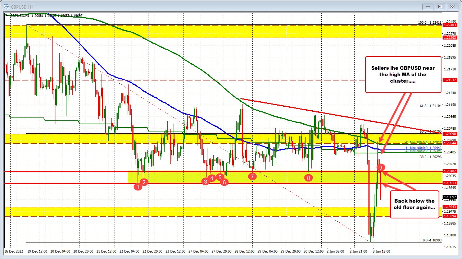Select the red 1.19394 price level label
Viewport: 462px width, 259px height.
pyautogui.click(x=450, y=216)
